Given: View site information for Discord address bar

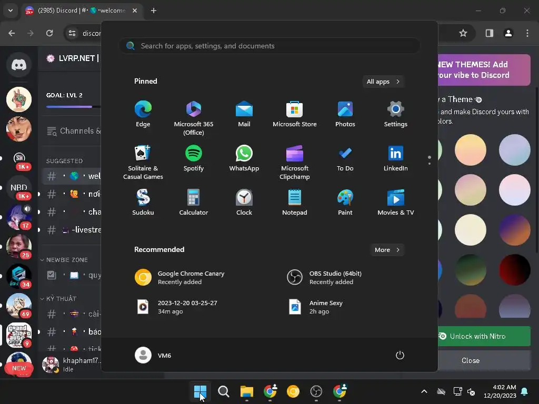Looking at the screenshot, I should coord(72,33).
